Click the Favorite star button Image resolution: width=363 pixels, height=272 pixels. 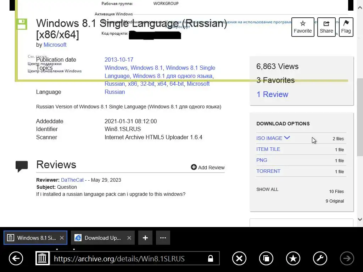[303, 27]
